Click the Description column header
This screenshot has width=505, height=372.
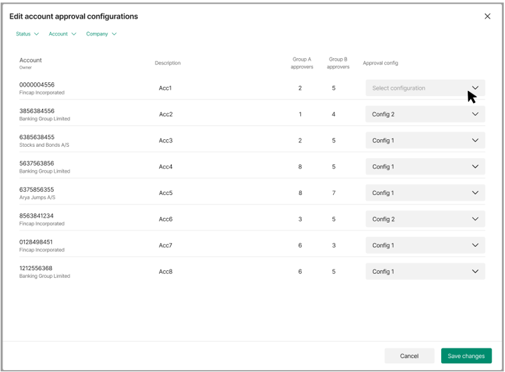(167, 63)
